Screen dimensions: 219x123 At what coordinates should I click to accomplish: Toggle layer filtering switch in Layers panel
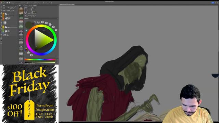pos(15,7)
